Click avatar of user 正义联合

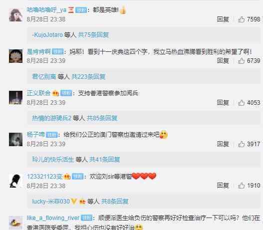coord(15,98)
